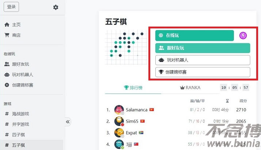This screenshot has height=150, width=261.
Task: Switch to the RANKA crown tab
Action: [190, 88]
